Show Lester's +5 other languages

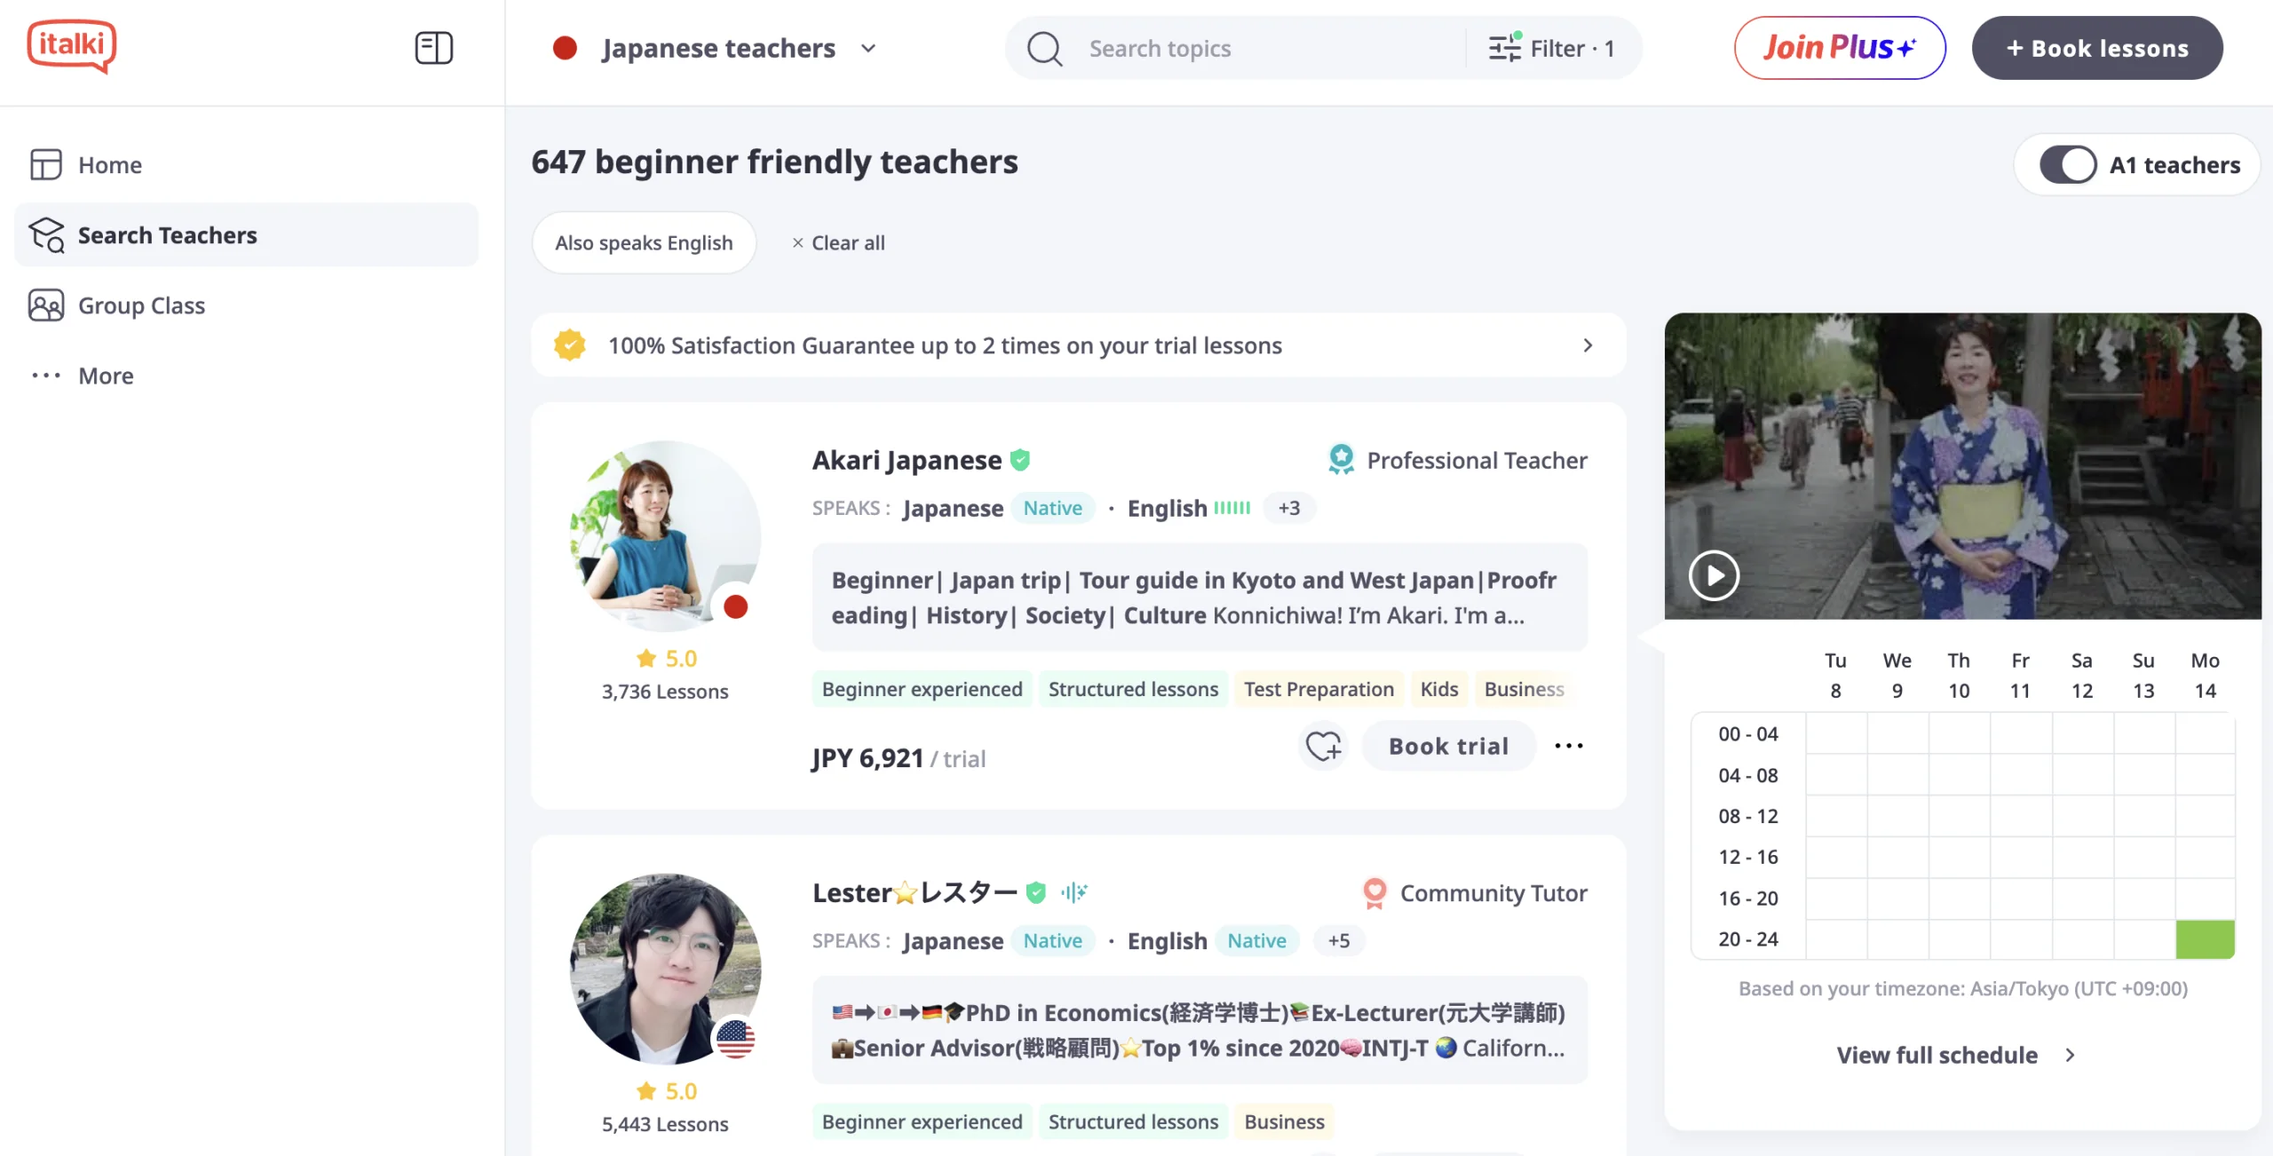tap(1339, 940)
